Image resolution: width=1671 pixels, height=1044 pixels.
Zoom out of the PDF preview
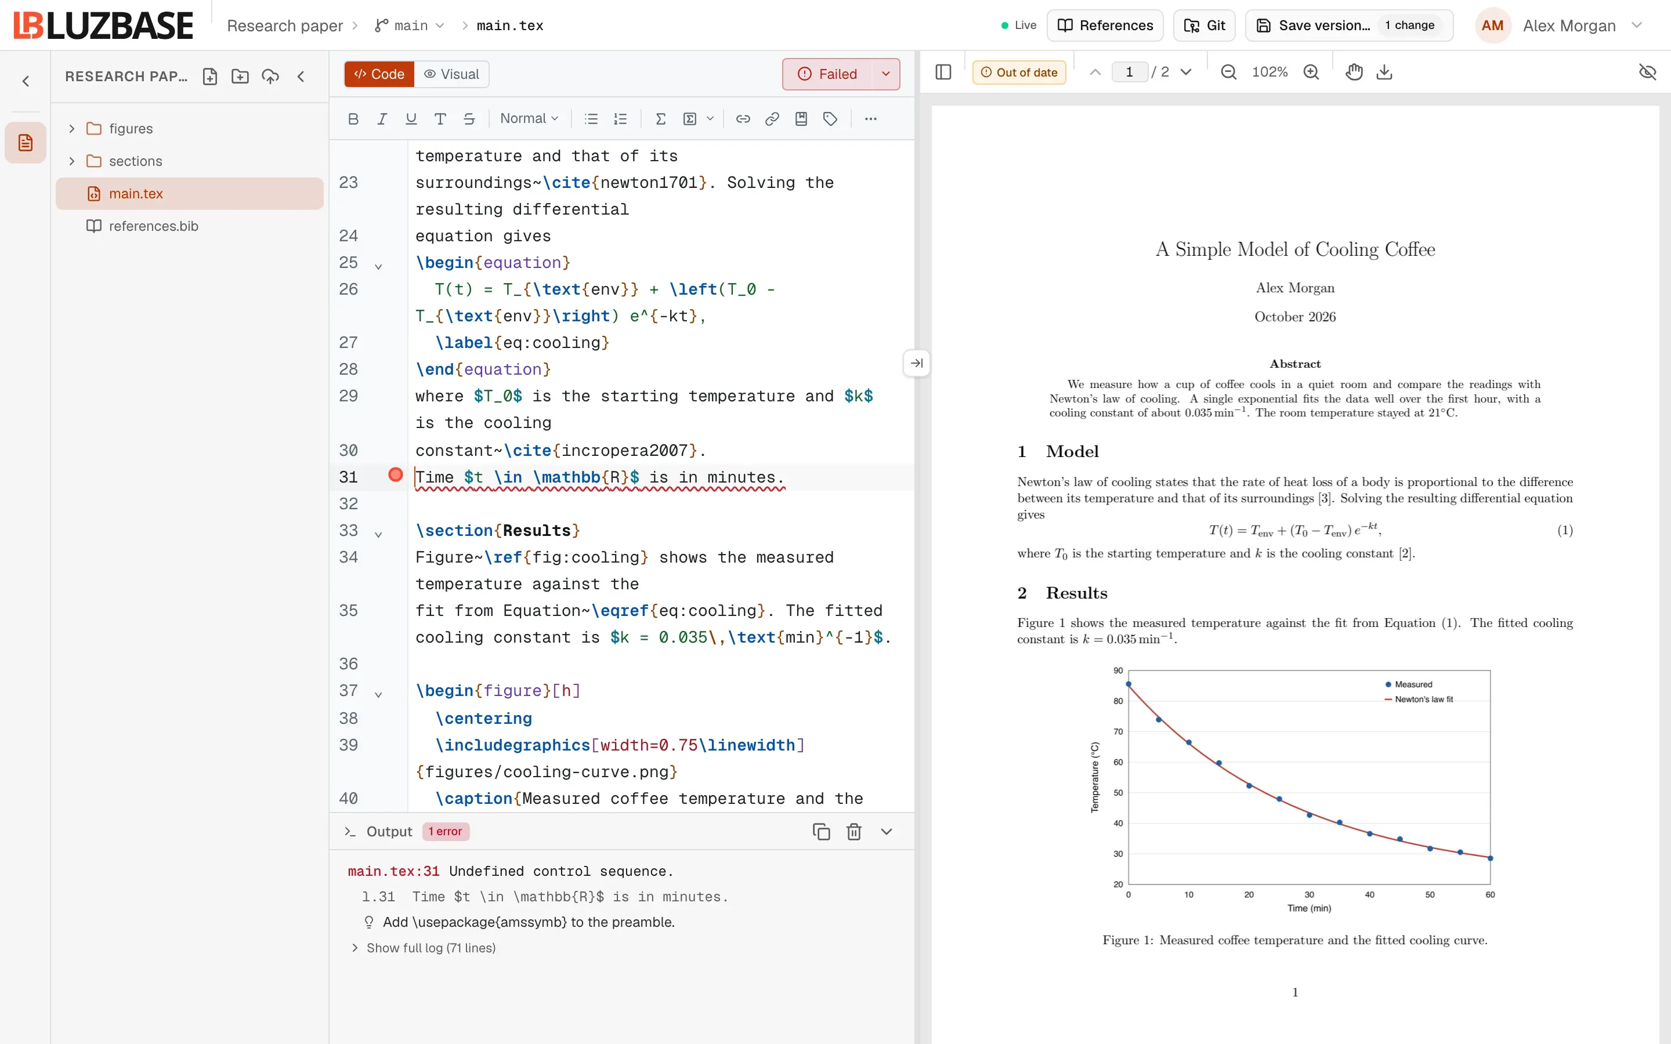pyautogui.click(x=1228, y=72)
